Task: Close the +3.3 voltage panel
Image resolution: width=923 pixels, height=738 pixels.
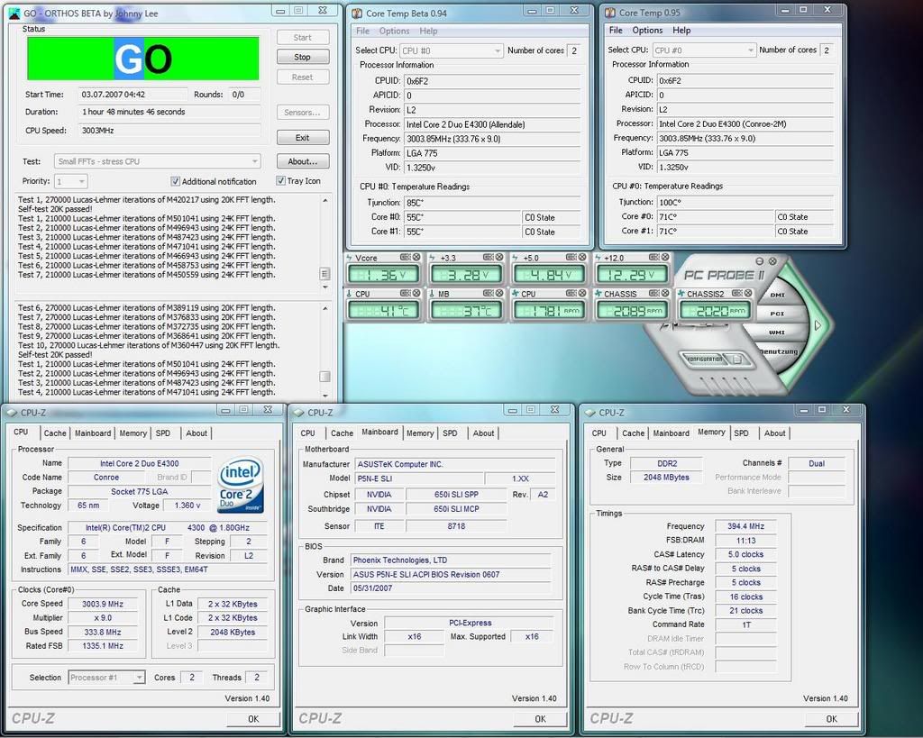Action: pos(499,257)
